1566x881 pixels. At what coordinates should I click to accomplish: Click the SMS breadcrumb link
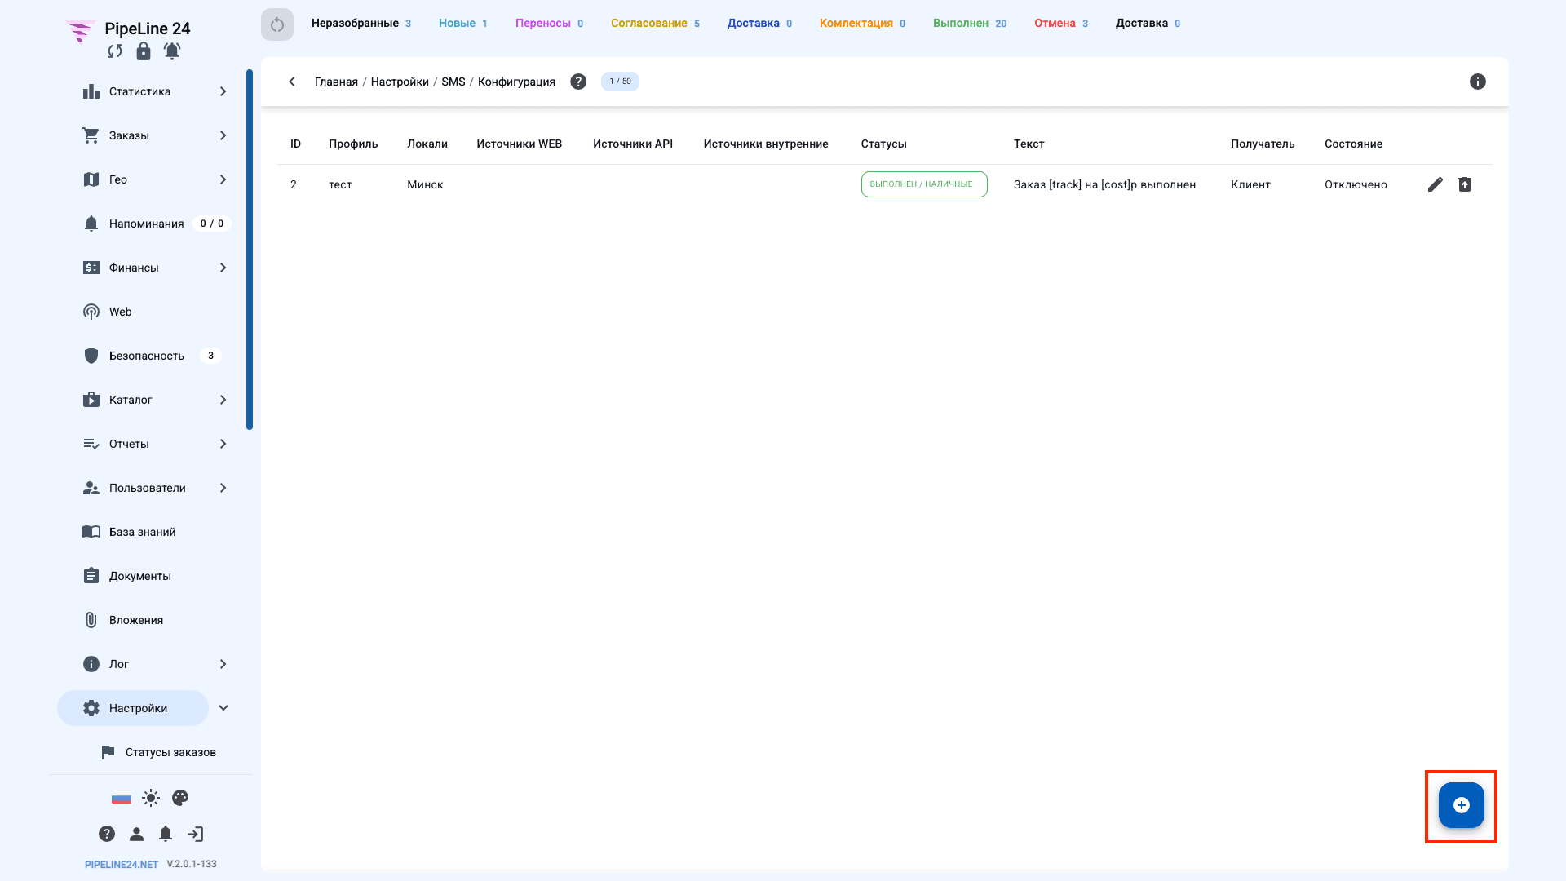pos(453,82)
